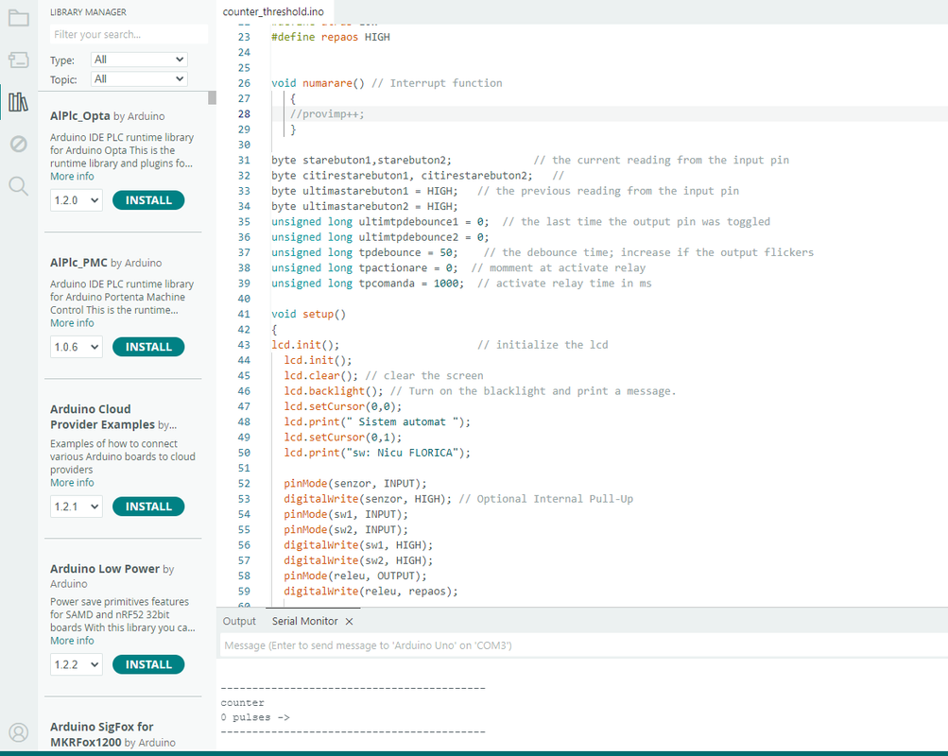Click the '#define repaos HIGH' line
The height and width of the screenshot is (756, 948).
click(331, 37)
